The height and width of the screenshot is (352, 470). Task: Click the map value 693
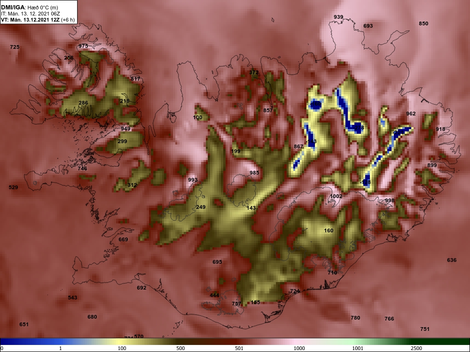coord(368,26)
